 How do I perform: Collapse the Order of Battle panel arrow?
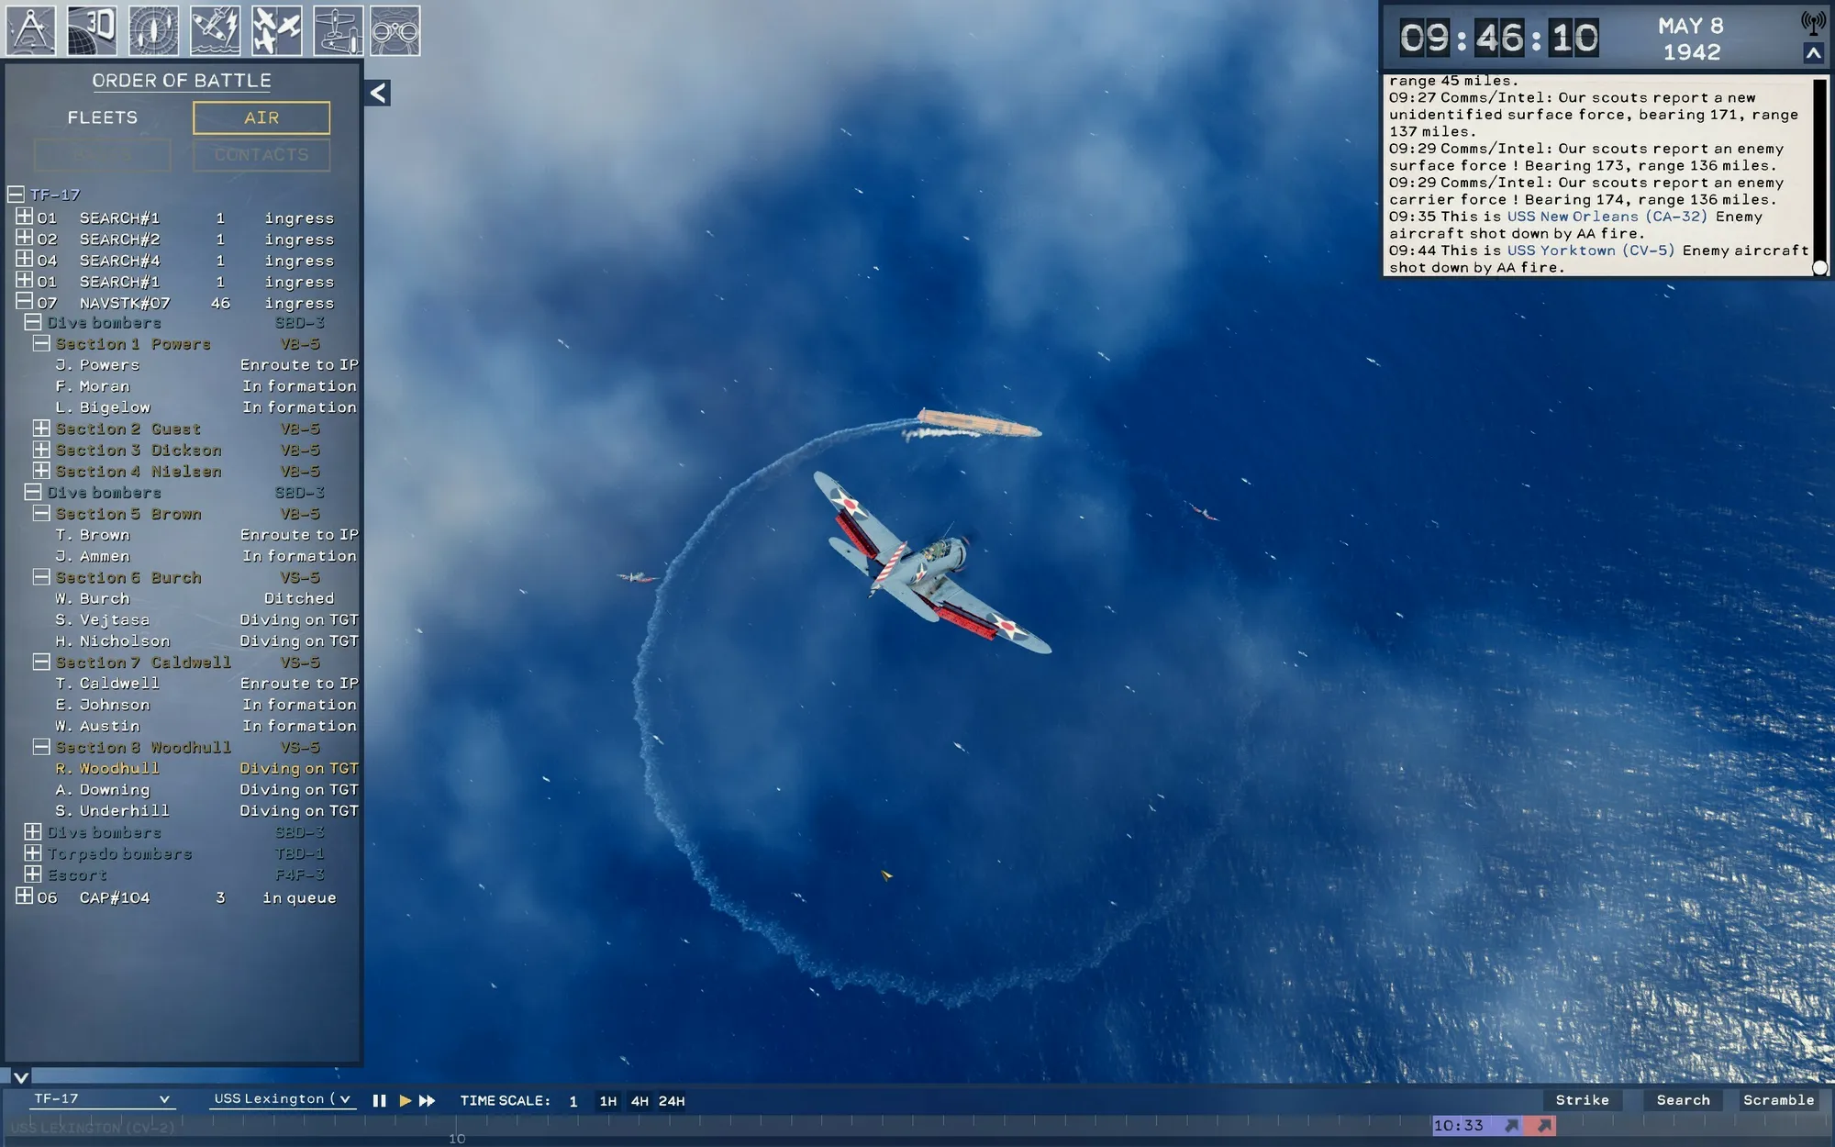[378, 93]
